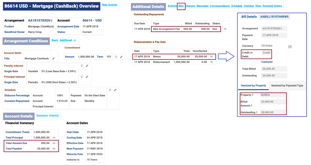The width and height of the screenshot is (311, 165).
Task: Edit the Schedule with the pencil icon
Action: [115, 90]
